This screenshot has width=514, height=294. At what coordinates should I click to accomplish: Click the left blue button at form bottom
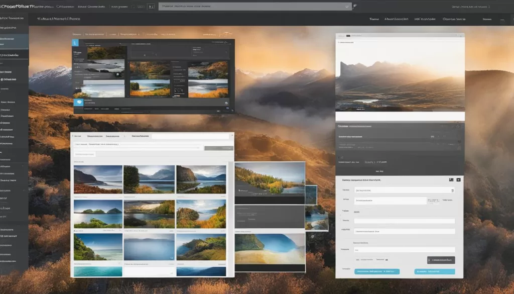tap(377, 271)
